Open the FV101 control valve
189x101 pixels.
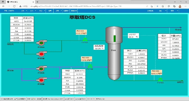(x=85, y=39)
